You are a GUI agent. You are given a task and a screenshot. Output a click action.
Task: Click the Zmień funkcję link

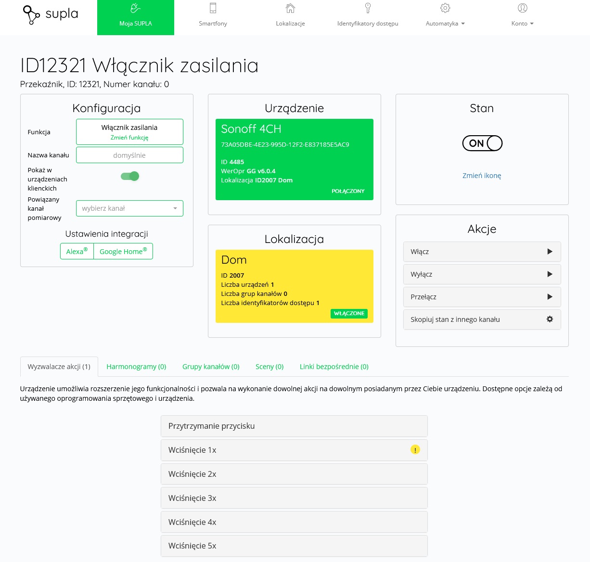click(x=129, y=137)
